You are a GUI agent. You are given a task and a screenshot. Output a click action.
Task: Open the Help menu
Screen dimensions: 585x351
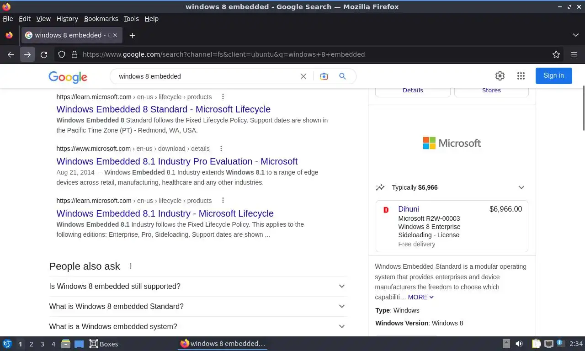tap(152, 19)
